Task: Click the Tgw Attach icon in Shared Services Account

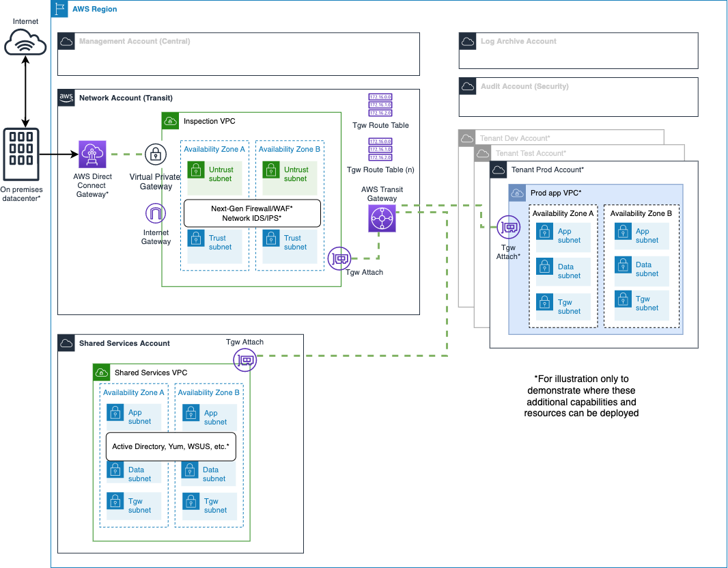Action: [x=244, y=360]
